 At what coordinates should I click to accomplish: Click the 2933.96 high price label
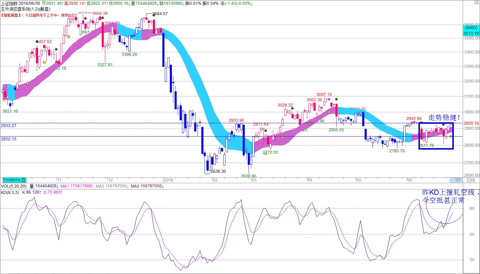(236, 120)
